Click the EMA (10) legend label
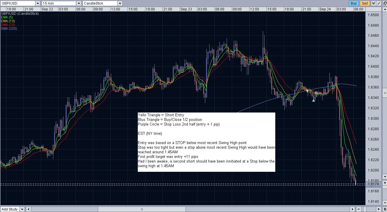This screenshot has height=212, width=387. [x=8, y=21]
